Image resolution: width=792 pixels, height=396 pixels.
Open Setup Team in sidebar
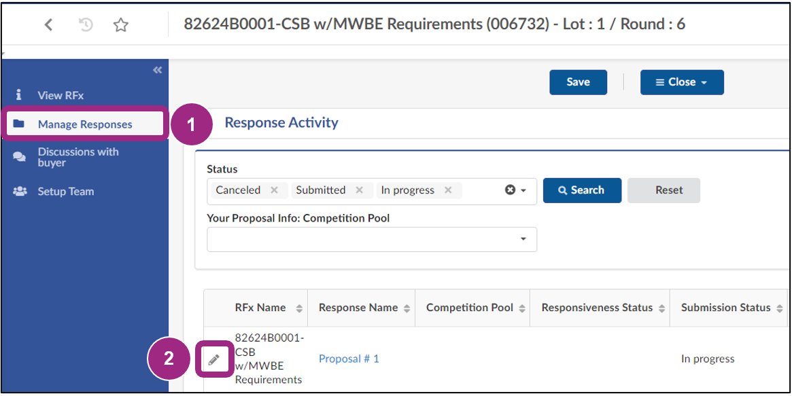pyautogui.click(x=66, y=192)
